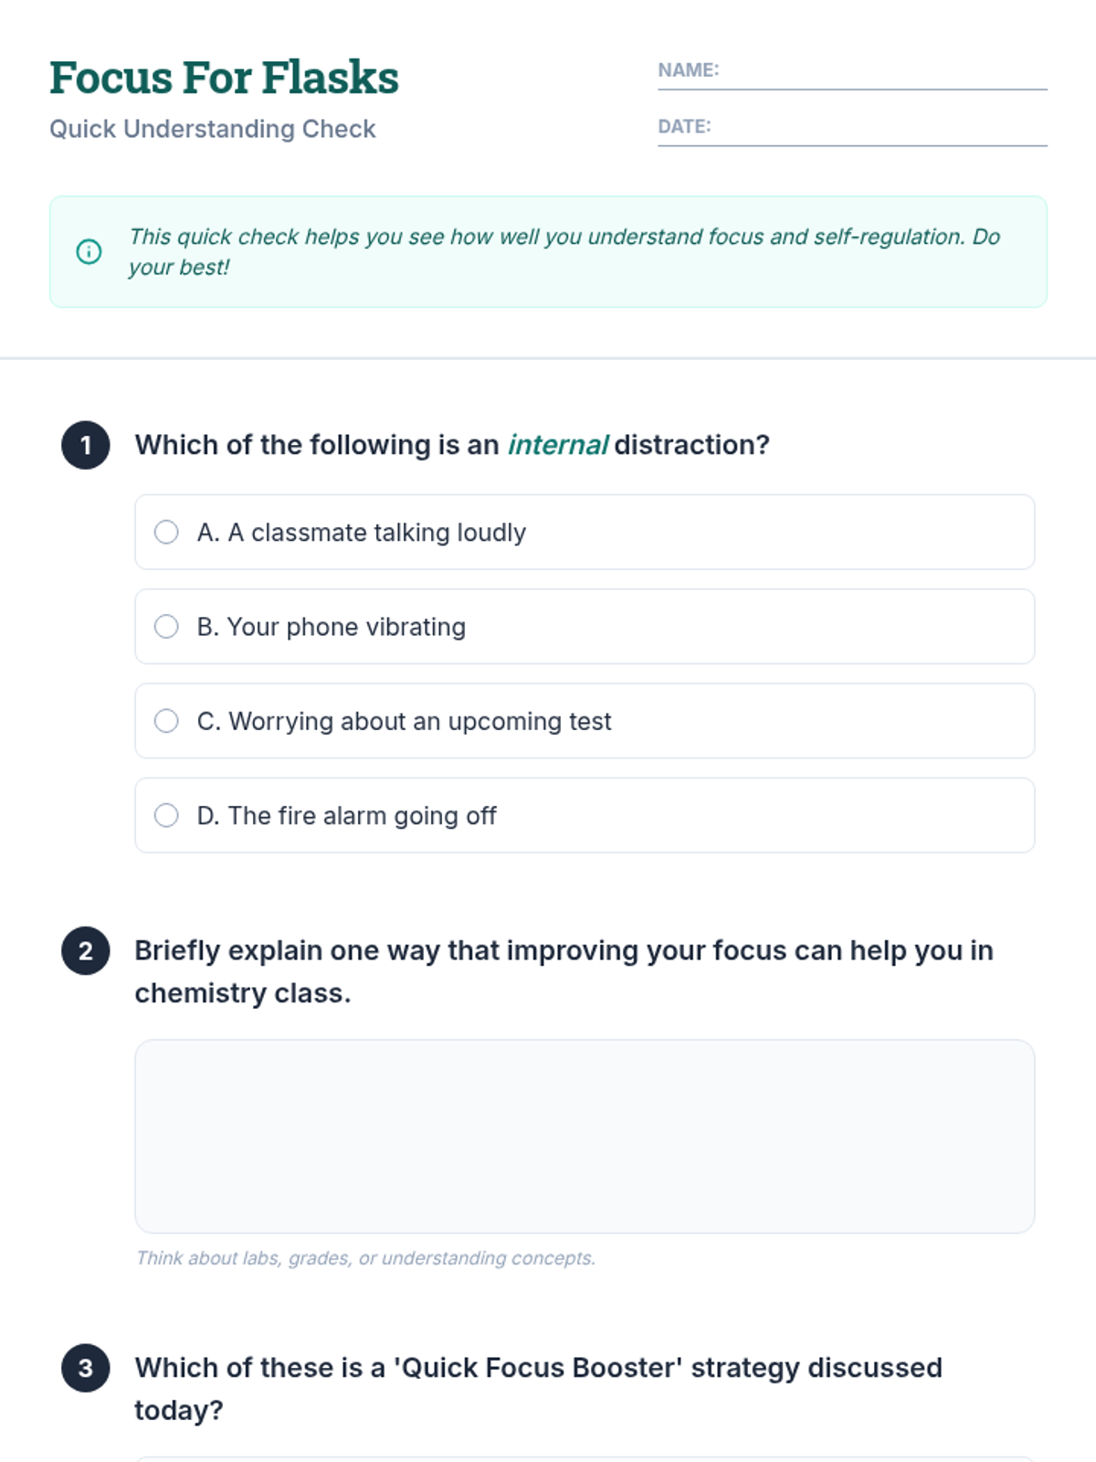Screen dimensions: 1096x1462
Task: Click the NAME: label in the header
Action: 689,70
